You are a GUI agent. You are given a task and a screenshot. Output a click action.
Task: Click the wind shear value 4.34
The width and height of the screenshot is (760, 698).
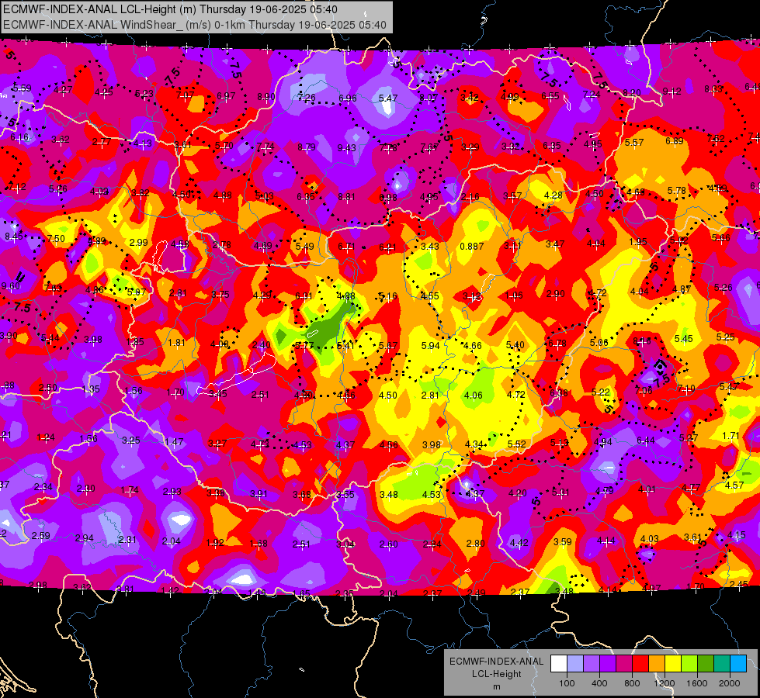[474, 444]
